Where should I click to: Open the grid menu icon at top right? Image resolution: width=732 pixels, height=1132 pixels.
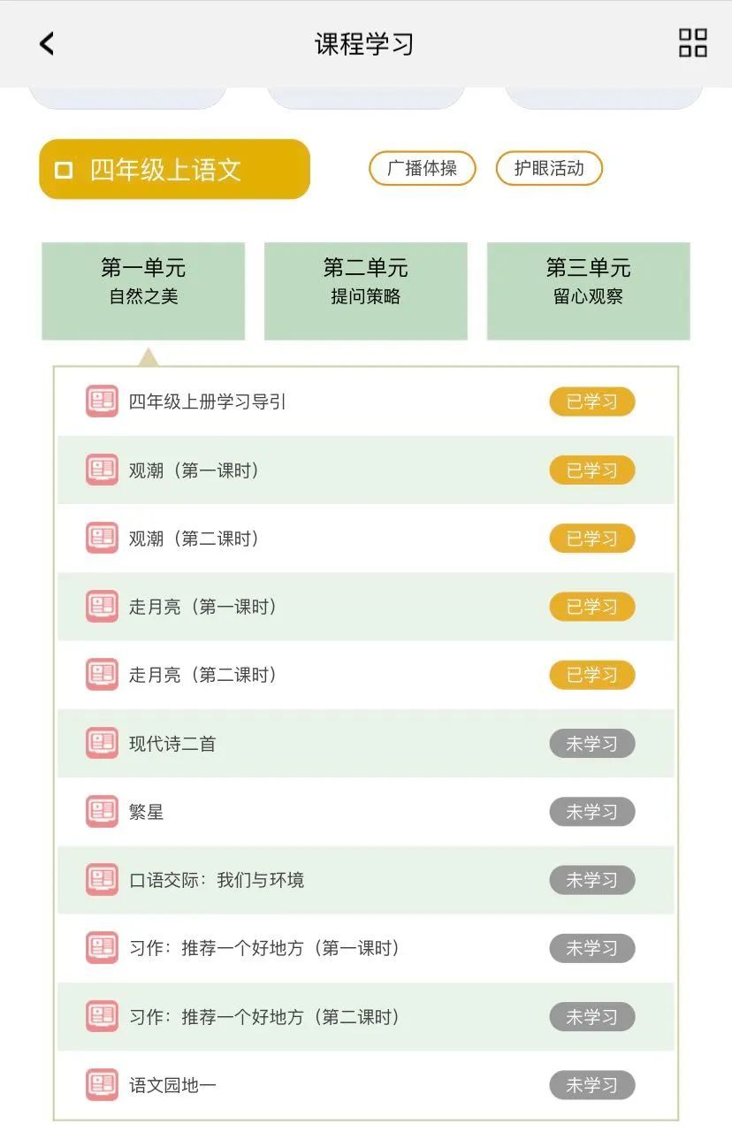coord(693,42)
